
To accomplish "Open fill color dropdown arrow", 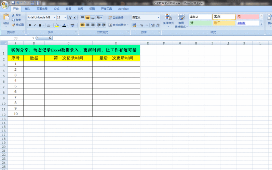I will click(60, 25).
